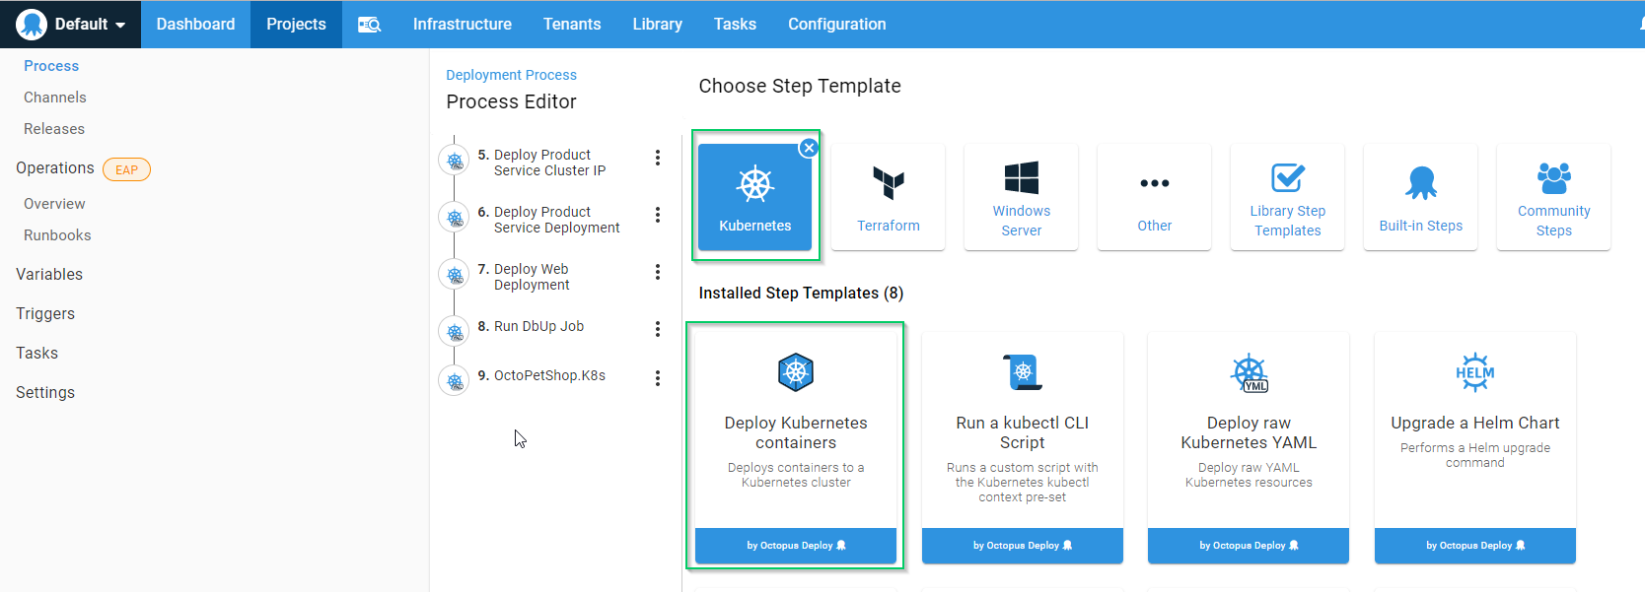Screen dimensions: 1645x592
Task: Clear the Kubernetes filter with X badge
Action: (x=809, y=148)
